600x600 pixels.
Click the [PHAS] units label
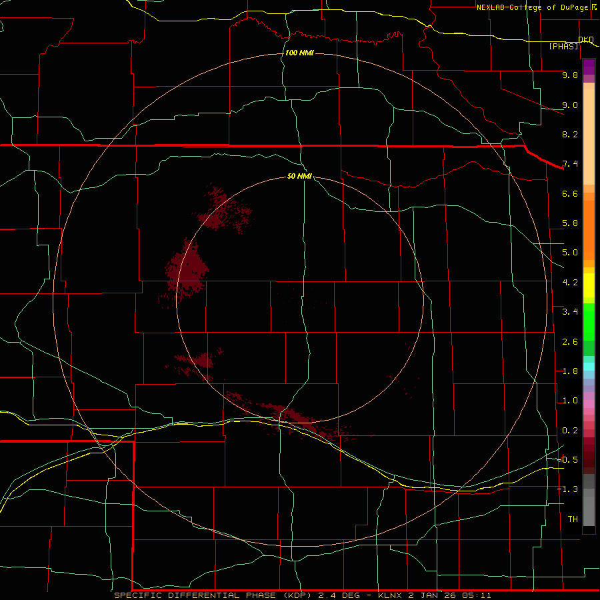pos(563,46)
